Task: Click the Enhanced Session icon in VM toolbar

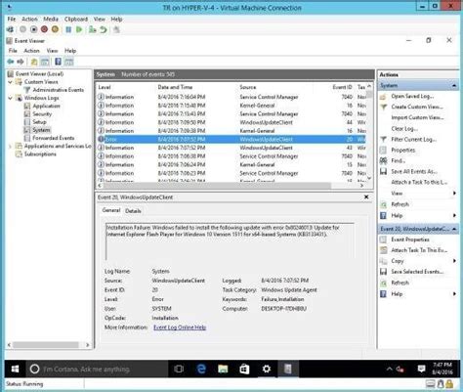Action: click(116, 29)
